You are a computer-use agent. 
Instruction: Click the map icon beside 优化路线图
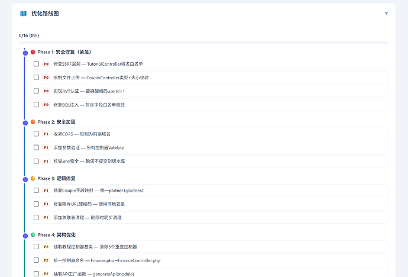point(23,14)
